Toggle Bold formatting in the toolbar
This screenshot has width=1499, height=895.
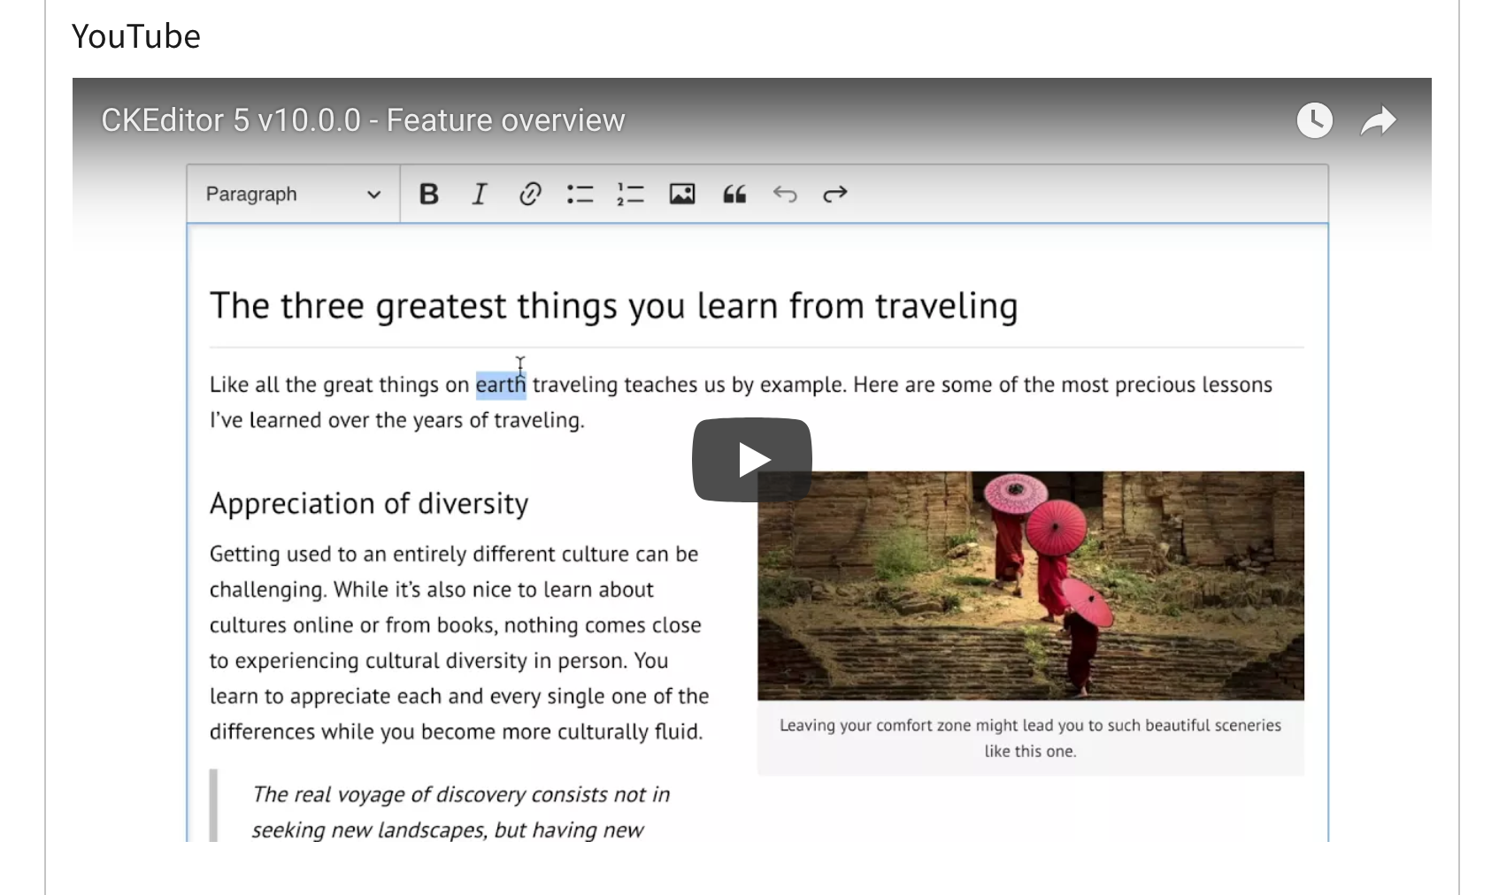point(429,194)
